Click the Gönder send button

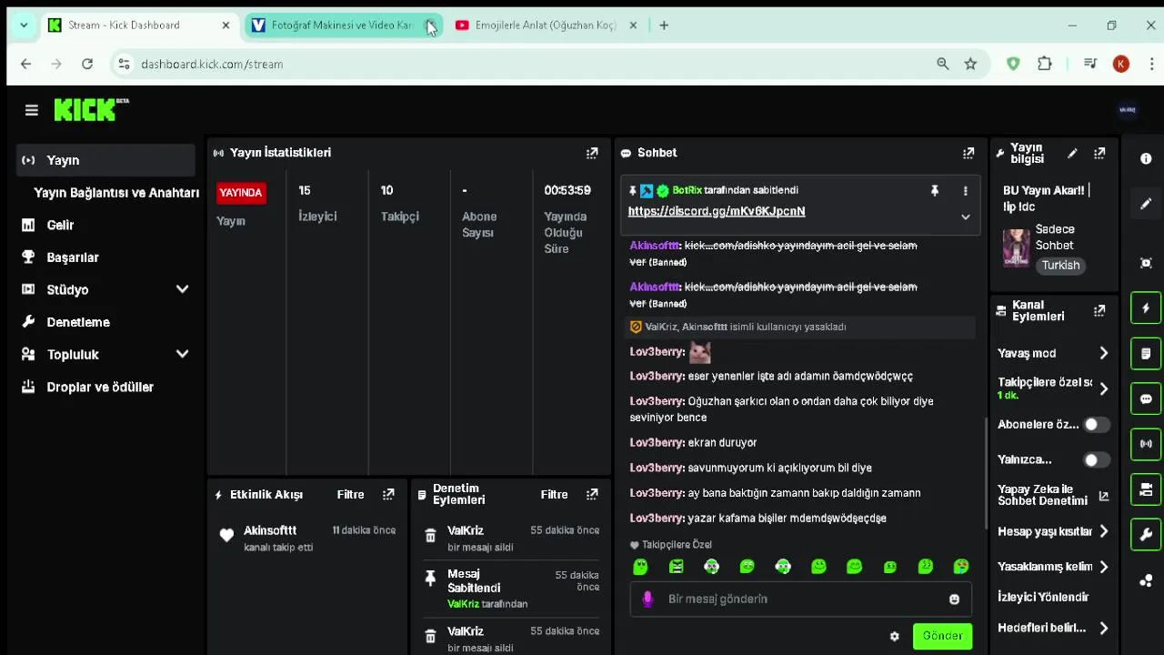pyautogui.click(x=942, y=636)
